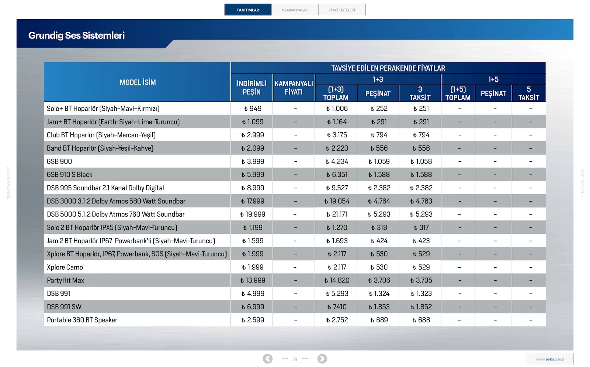This screenshot has height=367, width=590.
Task: Jump to last page marker icon
Action: point(305,359)
